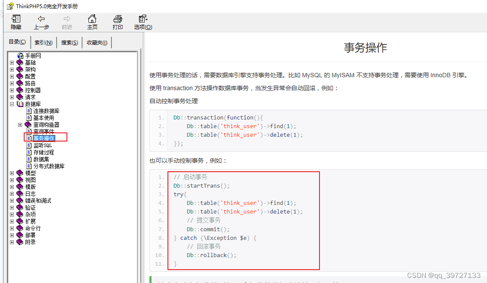This screenshot has width=487, height=283.
Task: Open the 分布式数据库 topic
Action: (x=49, y=166)
